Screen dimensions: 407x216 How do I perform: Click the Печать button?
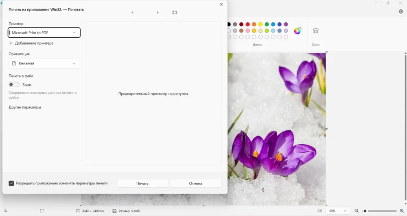pos(142,183)
